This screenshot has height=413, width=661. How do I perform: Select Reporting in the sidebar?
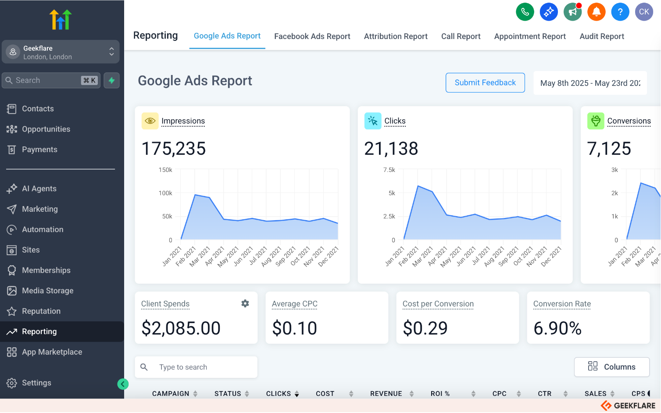pyautogui.click(x=62, y=331)
